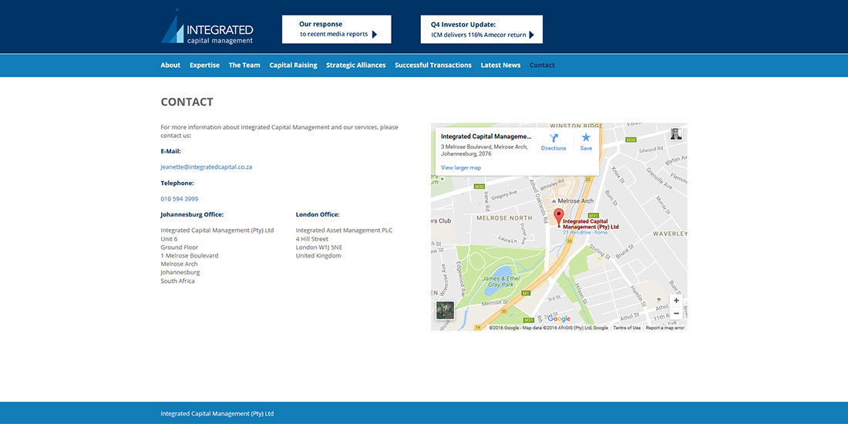The image size is (848, 424).
Task: Switch to satellite view thumbnail
Action: click(445, 311)
